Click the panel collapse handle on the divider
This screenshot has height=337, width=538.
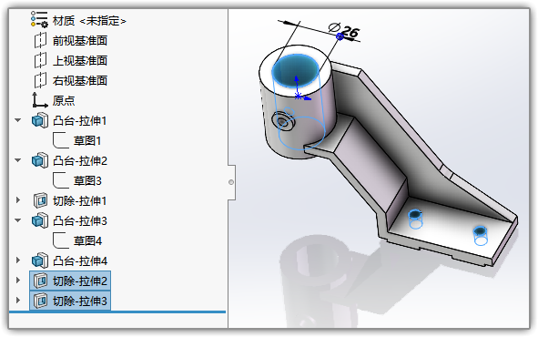click(x=231, y=182)
